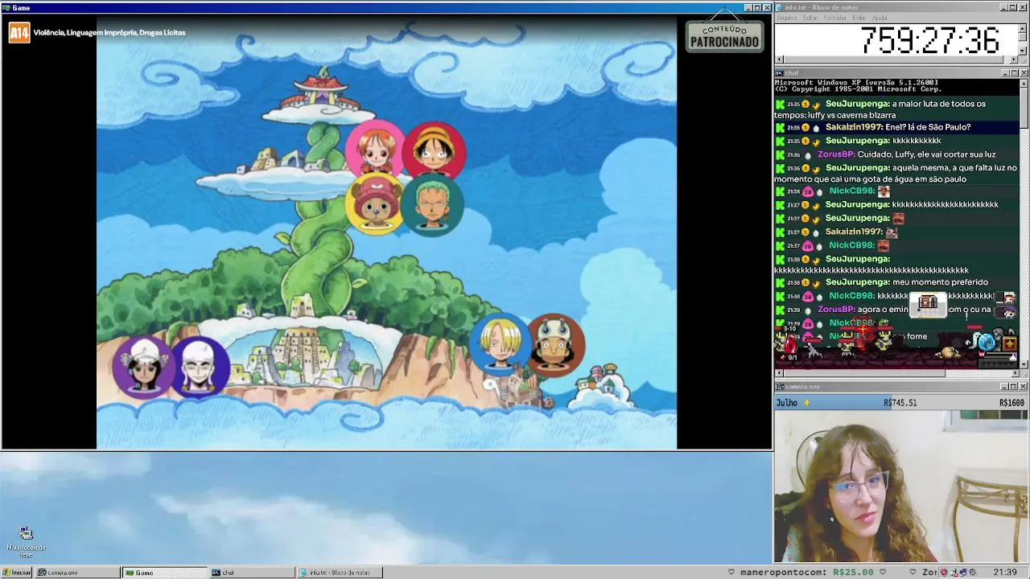1030x579 pixels.
Task: Open the Ajuda menu in Notepad
Action: click(880, 18)
